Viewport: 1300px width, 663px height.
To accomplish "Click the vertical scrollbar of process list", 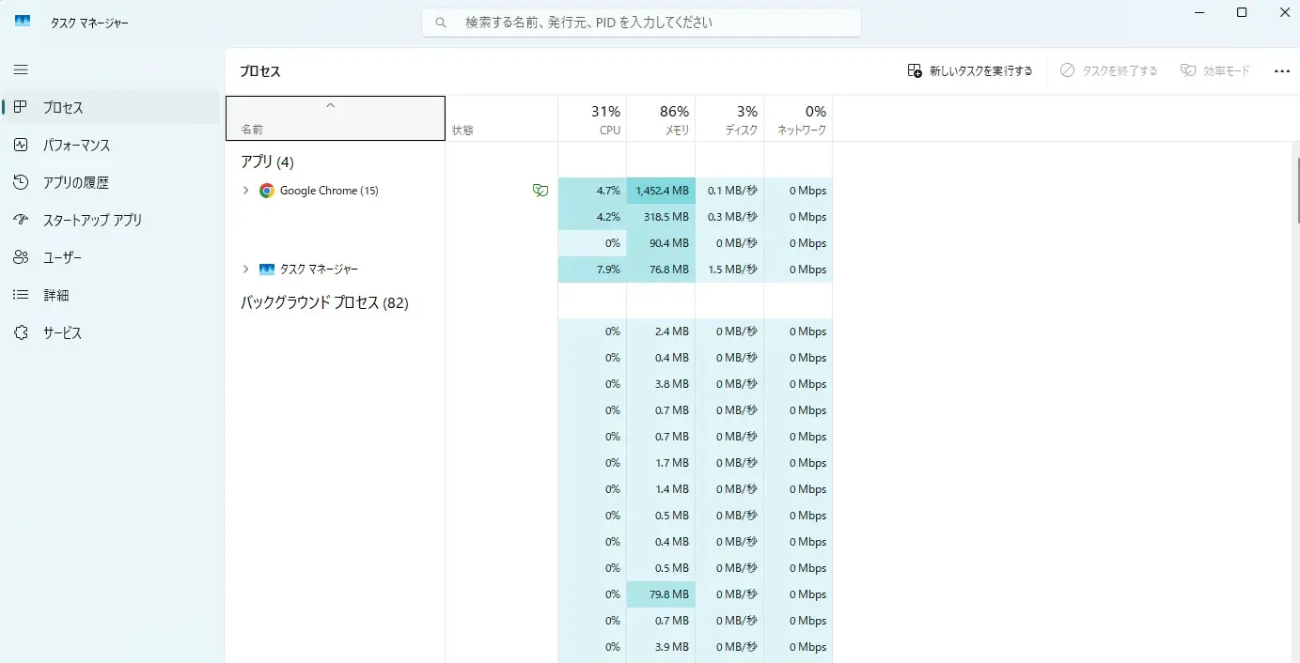I will click(x=1297, y=192).
